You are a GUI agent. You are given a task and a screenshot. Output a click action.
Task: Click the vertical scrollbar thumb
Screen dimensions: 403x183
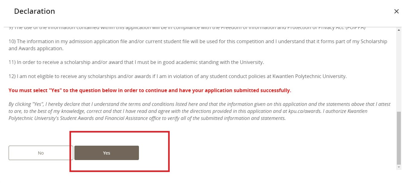tap(399, 138)
